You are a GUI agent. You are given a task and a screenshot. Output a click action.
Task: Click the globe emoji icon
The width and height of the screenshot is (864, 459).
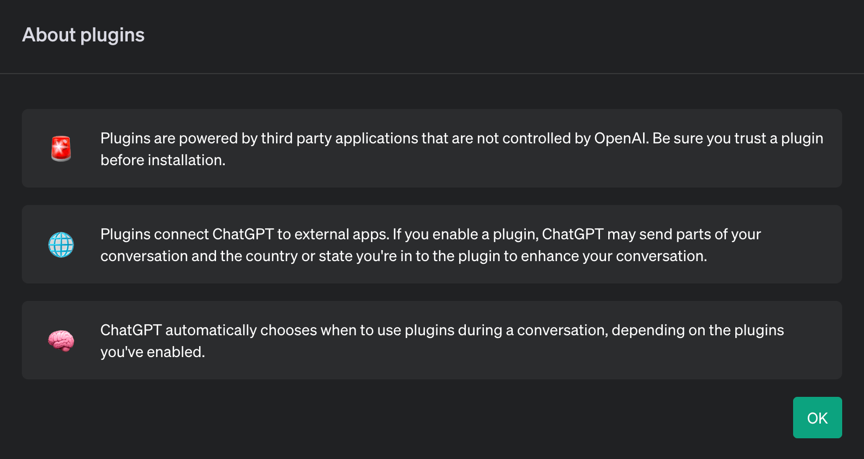click(61, 245)
